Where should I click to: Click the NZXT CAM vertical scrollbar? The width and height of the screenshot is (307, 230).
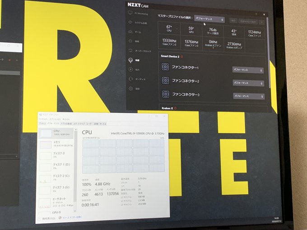pyautogui.click(x=268, y=53)
